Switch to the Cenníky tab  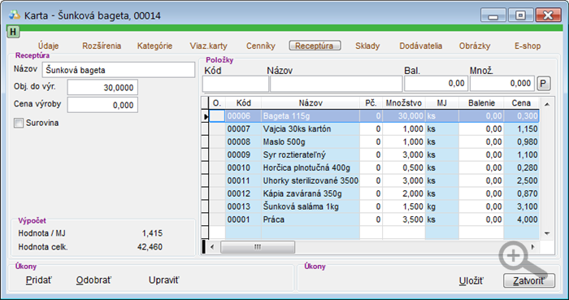(261, 46)
